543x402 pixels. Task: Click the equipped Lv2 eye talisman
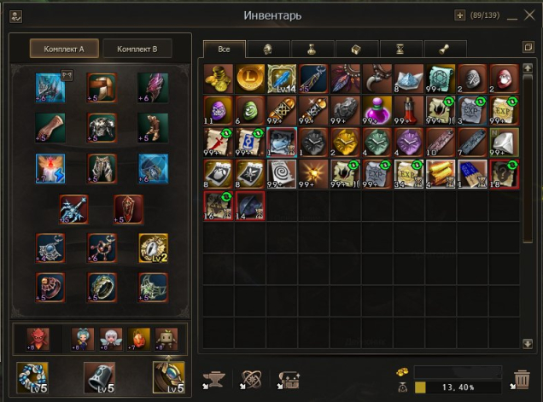153,248
